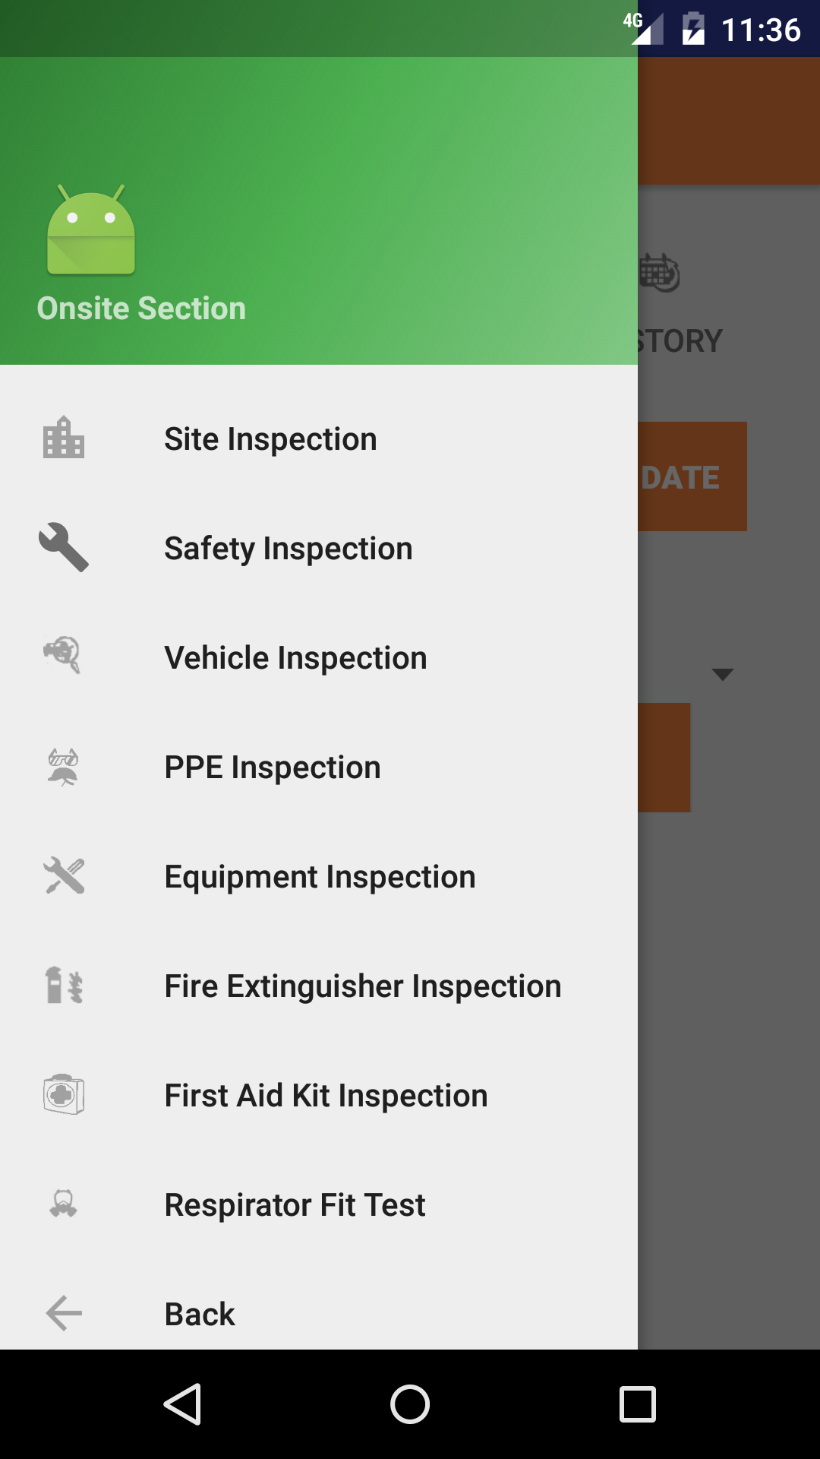Tap the back arrow icon in drawer
The height and width of the screenshot is (1459, 820).
click(64, 1313)
